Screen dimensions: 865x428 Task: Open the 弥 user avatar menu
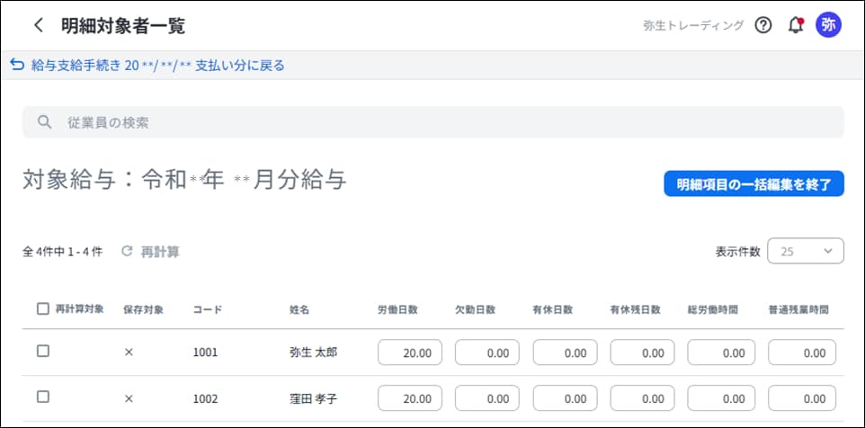click(x=828, y=25)
